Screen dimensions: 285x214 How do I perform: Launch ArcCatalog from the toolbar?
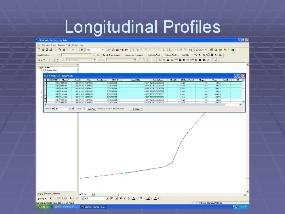(113, 50)
